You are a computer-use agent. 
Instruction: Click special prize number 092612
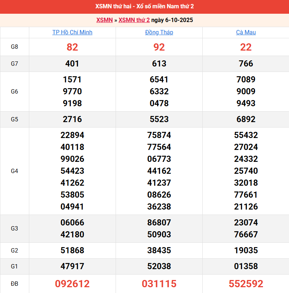pyautogui.click(x=72, y=284)
